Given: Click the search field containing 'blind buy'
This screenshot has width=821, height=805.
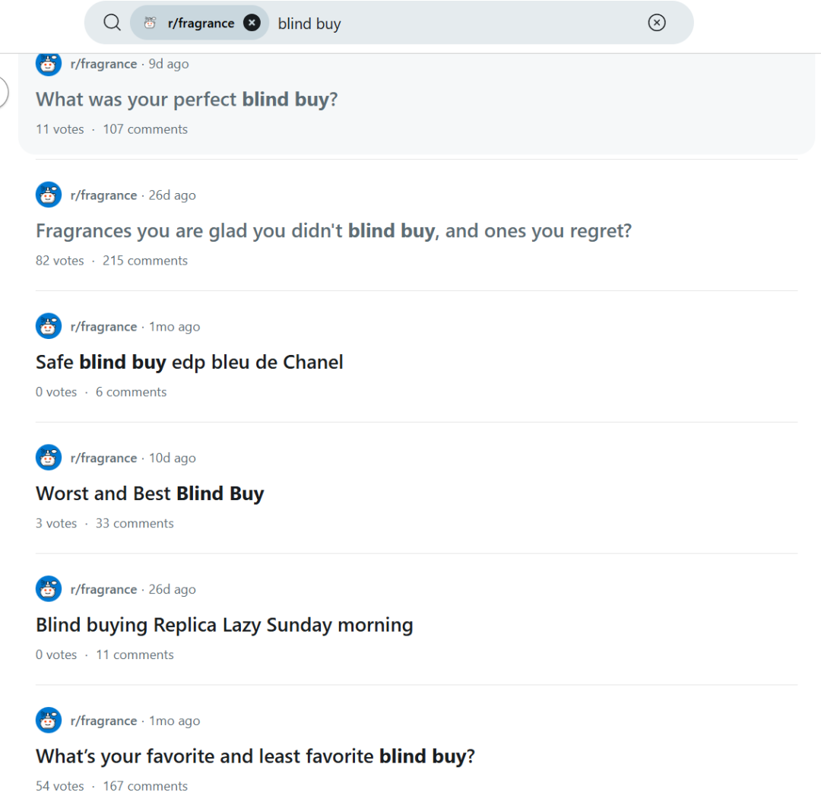Looking at the screenshot, I should click(x=456, y=24).
